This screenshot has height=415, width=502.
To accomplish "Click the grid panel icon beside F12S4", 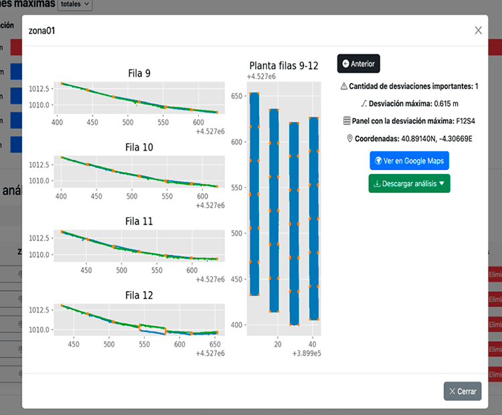I will click(x=346, y=121).
